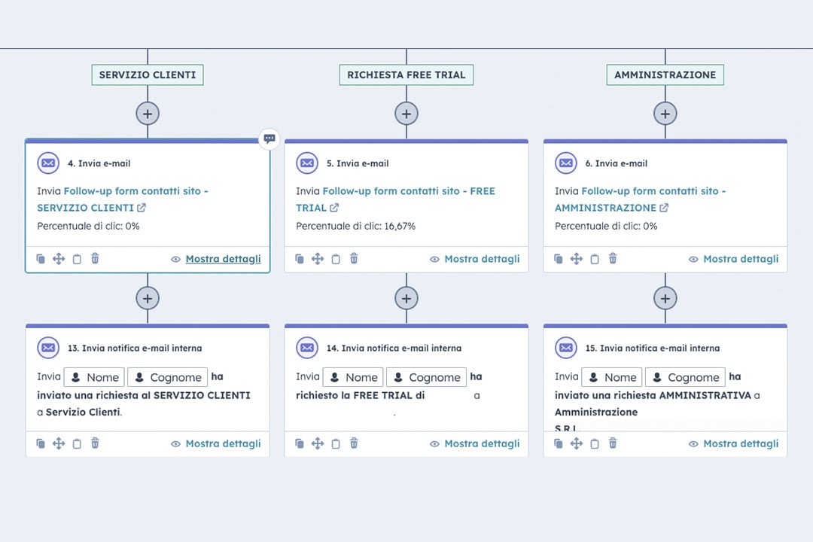Copy action 5 to clipboard
Screen dimensions: 813x542
click(336, 259)
